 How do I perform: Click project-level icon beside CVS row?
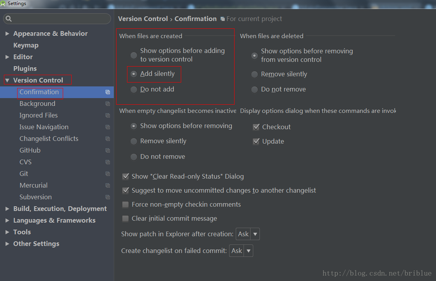[x=108, y=162]
